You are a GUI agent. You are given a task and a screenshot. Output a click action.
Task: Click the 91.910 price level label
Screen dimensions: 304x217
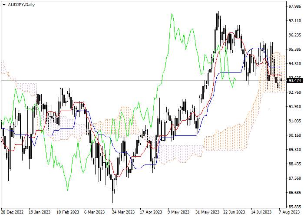coord(295,107)
